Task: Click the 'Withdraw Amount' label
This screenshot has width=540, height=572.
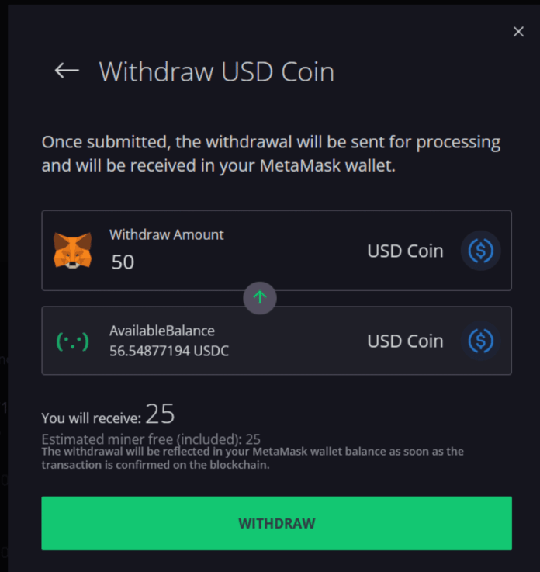Action: tap(166, 234)
